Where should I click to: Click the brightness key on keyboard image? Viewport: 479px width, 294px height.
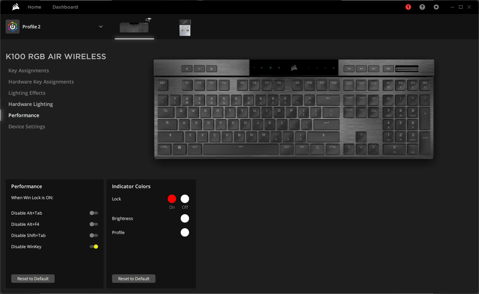199,69
